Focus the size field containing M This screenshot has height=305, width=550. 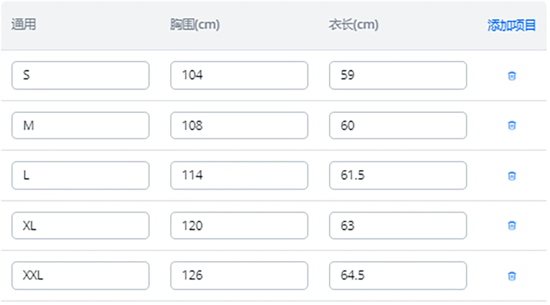[x=80, y=126]
